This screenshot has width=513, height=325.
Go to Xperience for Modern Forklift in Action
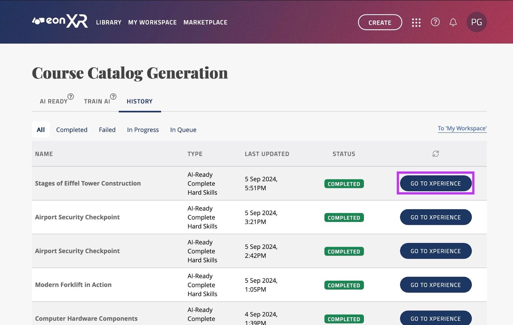[x=436, y=285]
